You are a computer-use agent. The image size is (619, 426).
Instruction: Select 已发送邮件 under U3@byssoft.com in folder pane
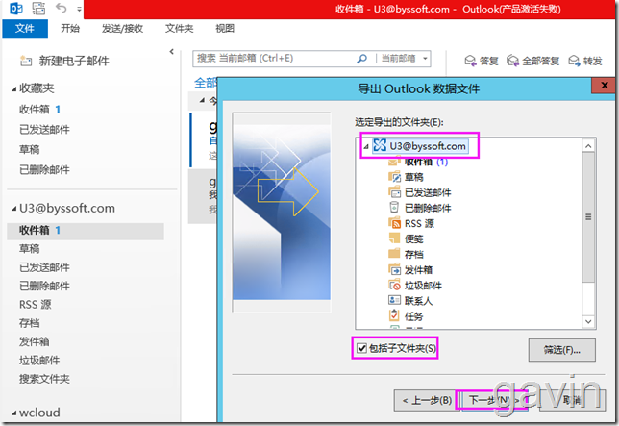[x=44, y=267]
